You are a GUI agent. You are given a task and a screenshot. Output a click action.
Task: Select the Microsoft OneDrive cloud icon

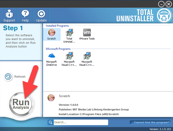(x=52, y=56)
